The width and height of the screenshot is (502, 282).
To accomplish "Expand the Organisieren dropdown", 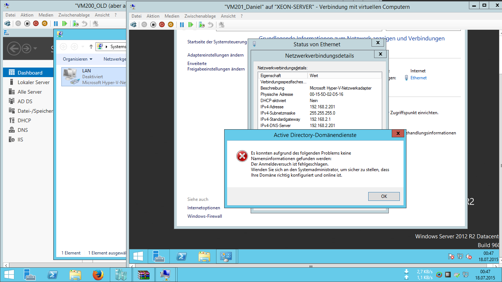I will (77, 59).
